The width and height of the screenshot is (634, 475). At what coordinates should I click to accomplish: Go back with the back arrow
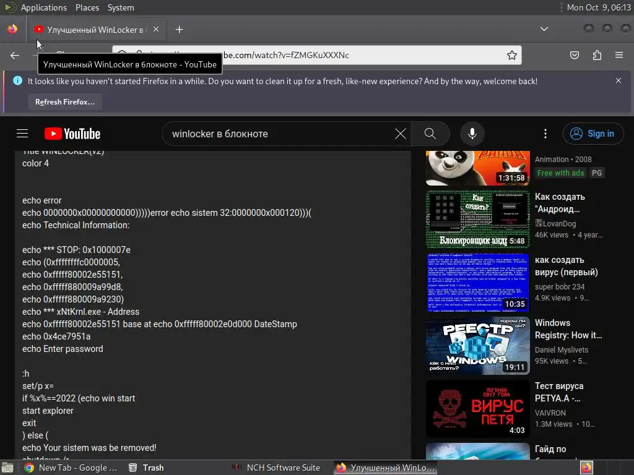click(15, 55)
